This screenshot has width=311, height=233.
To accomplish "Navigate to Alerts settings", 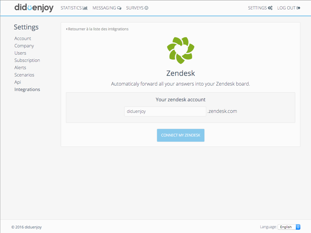I will coord(20,68).
